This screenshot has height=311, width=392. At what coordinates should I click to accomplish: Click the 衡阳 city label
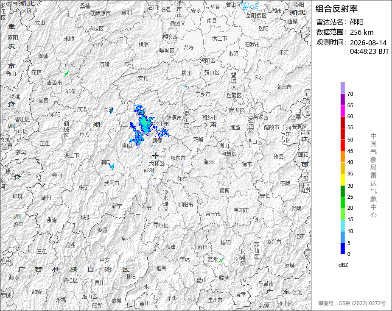tap(208, 162)
